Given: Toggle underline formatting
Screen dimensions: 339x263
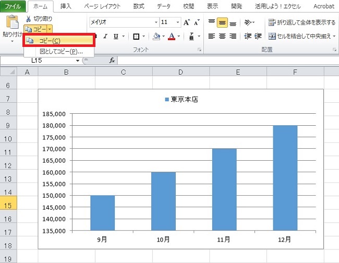Looking at the screenshot, I should click(x=115, y=37).
